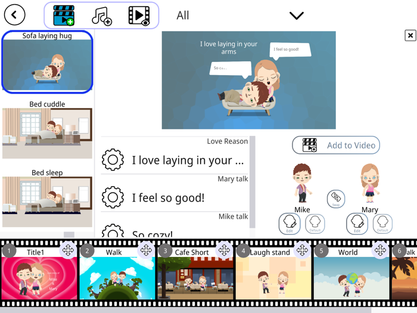Edit the 'I feel so good!' text
The image size is (417, 313).
pos(169,198)
